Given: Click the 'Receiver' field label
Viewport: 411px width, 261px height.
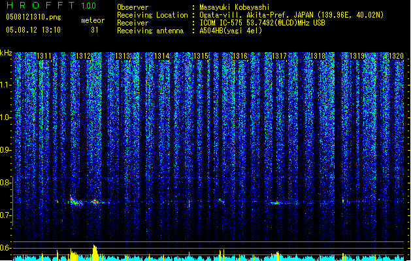Looking at the screenshot, I should point(133,23).
